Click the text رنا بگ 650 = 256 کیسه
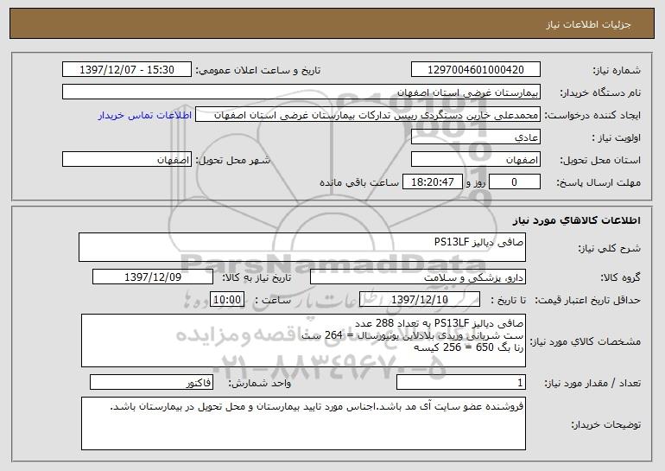This screenshot has height=471, width=665. point(469,347)
